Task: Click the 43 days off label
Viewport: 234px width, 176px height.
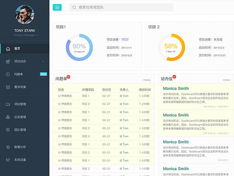Action: (79, 51)
